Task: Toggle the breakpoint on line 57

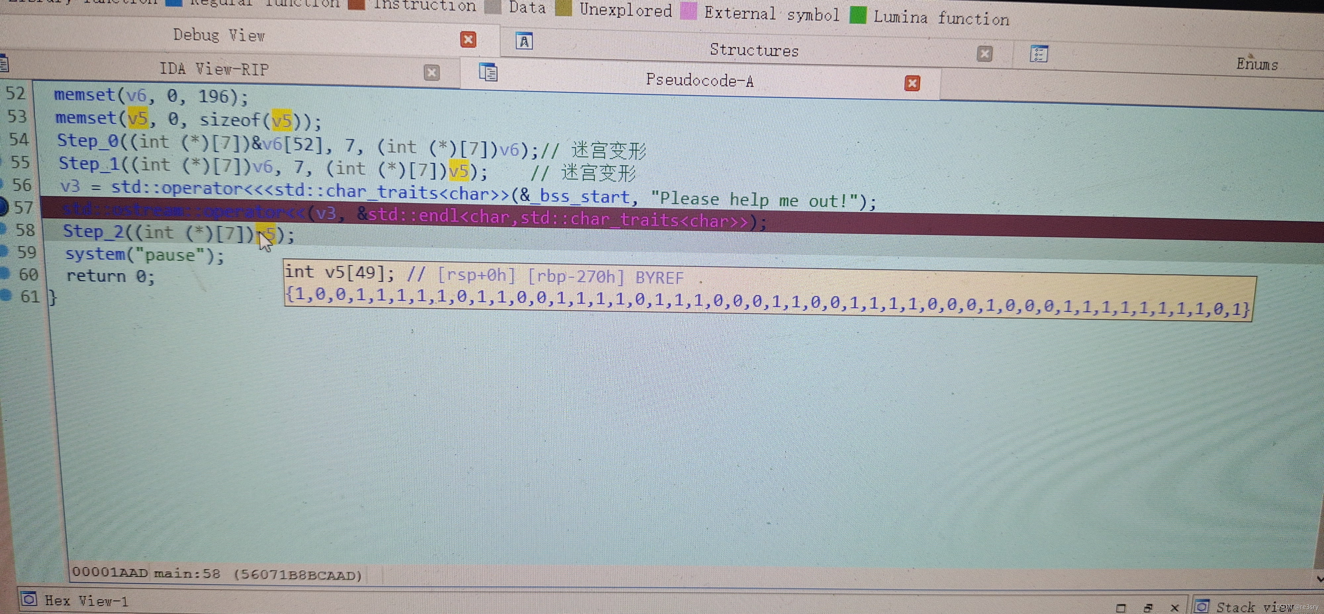Action: [3, 207]
